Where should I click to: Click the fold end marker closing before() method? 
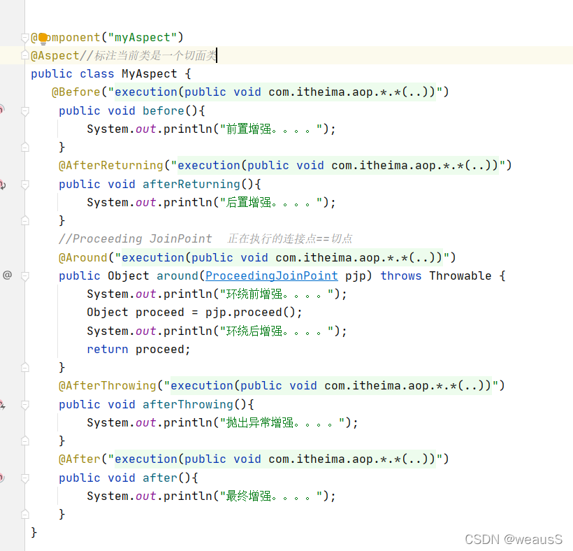pyautogui.click(x=25, y=148)
